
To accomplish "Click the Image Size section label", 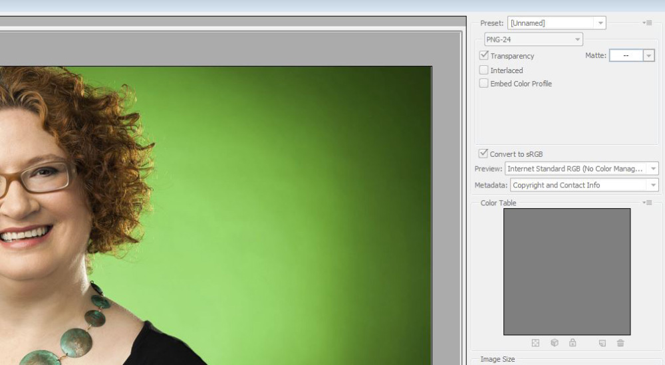I will pyautogui.click(x=497, y=359).
